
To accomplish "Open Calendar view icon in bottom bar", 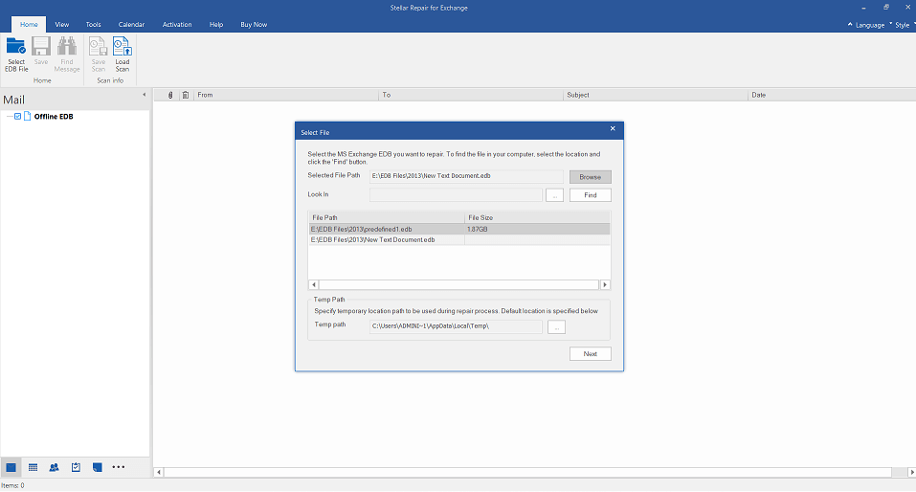I will pyautogui.click(x=33, y=467).
